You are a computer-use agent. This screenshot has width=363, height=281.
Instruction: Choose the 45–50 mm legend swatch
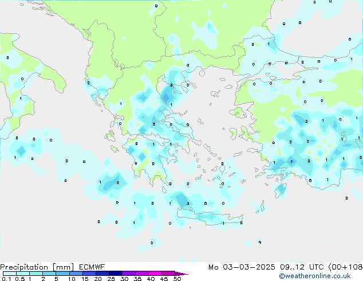click(x=168, y=274)
